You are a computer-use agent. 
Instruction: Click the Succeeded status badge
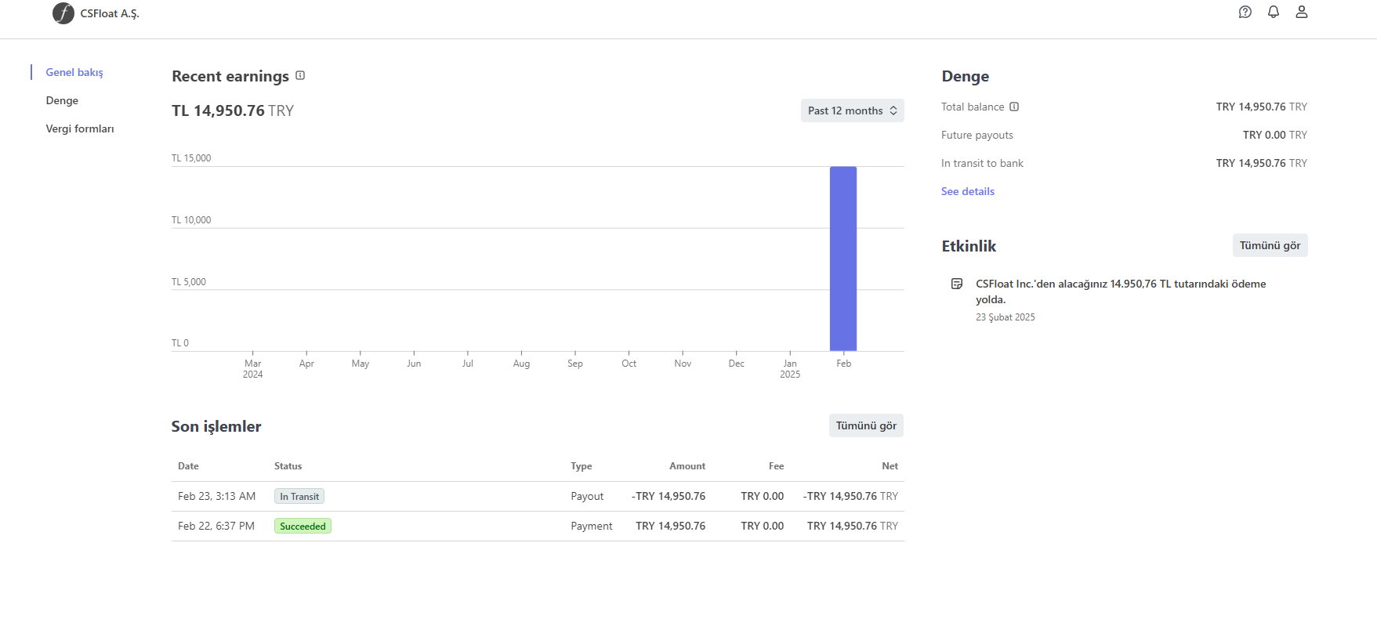[303, 526]
